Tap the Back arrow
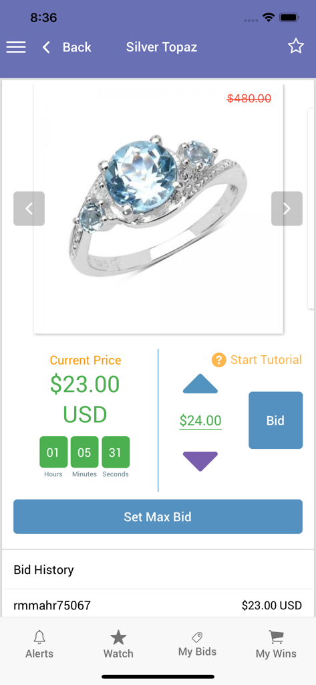 [x=46, y=47]
